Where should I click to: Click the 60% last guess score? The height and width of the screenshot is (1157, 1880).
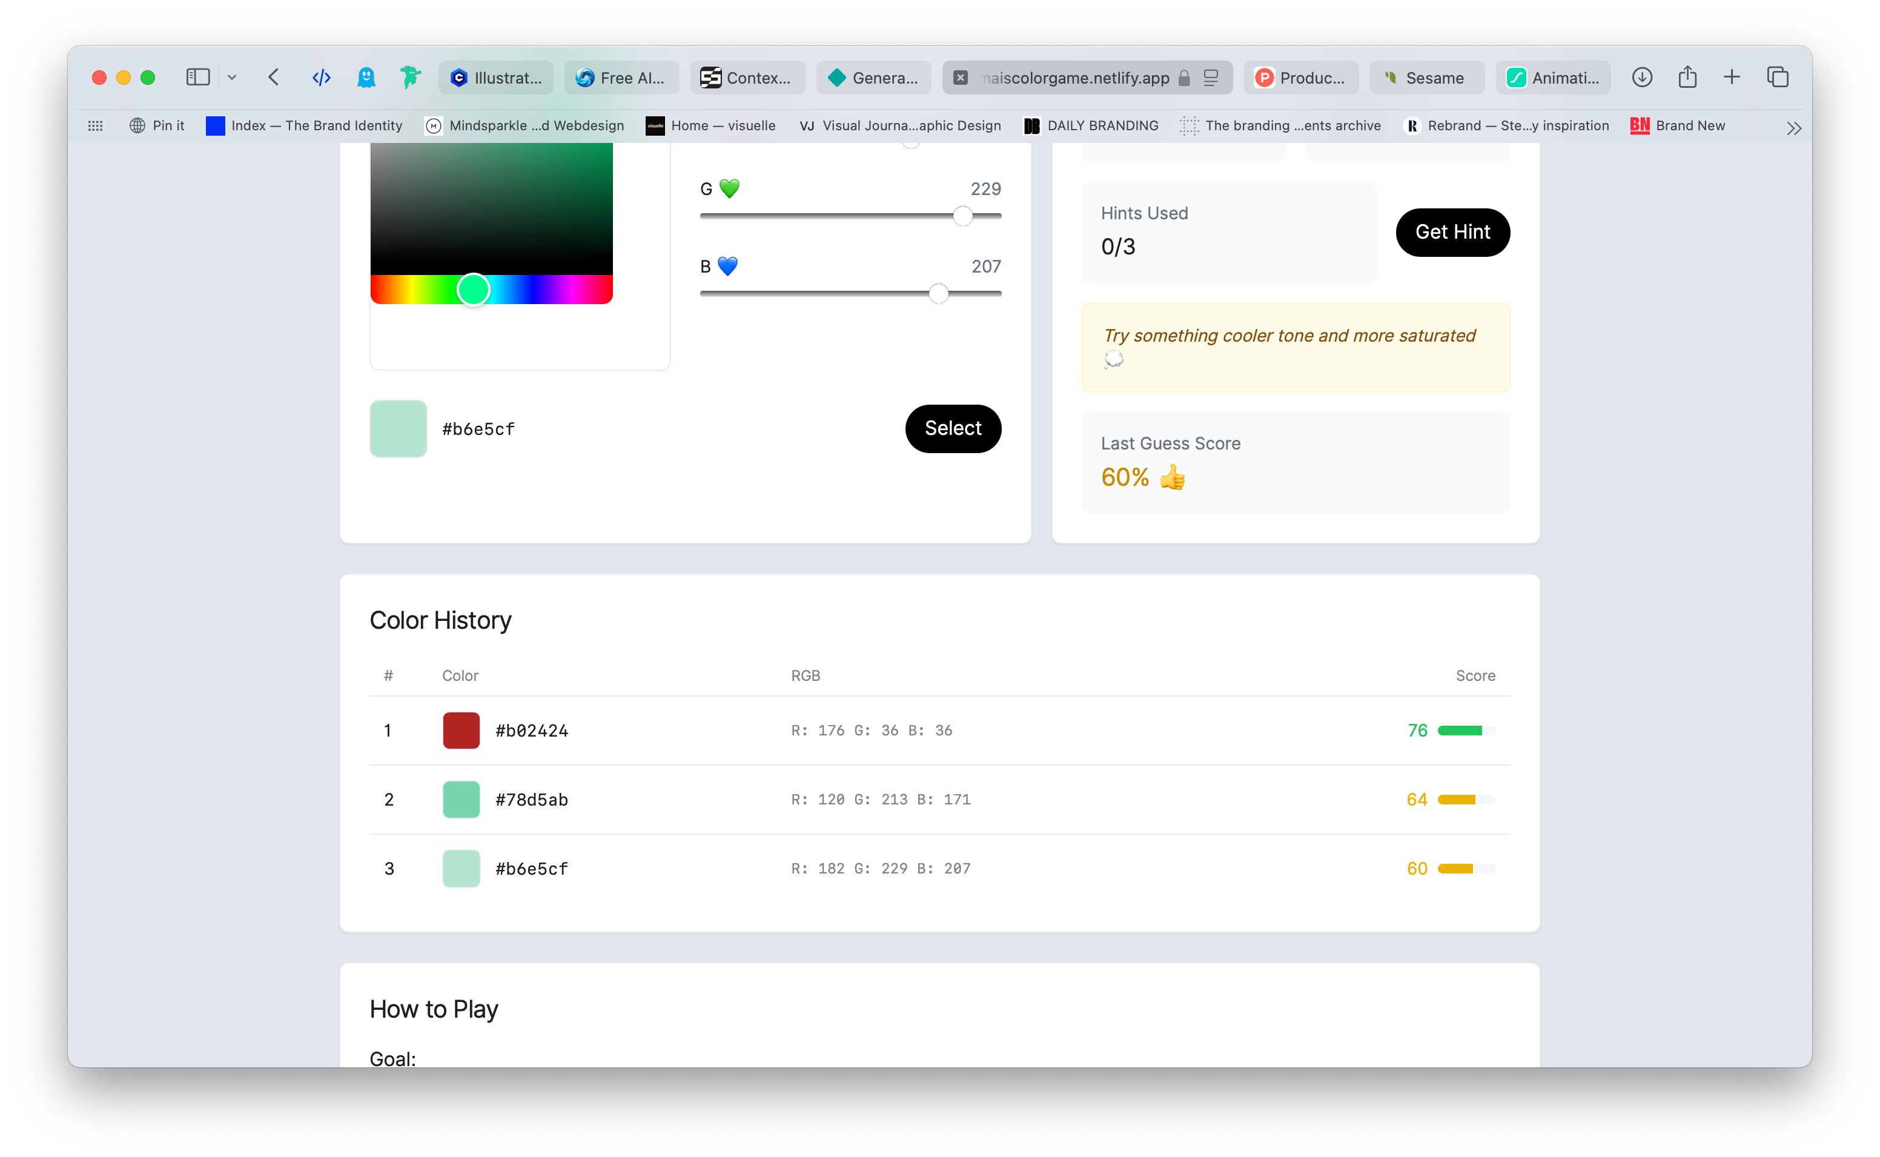point(1124,477)
